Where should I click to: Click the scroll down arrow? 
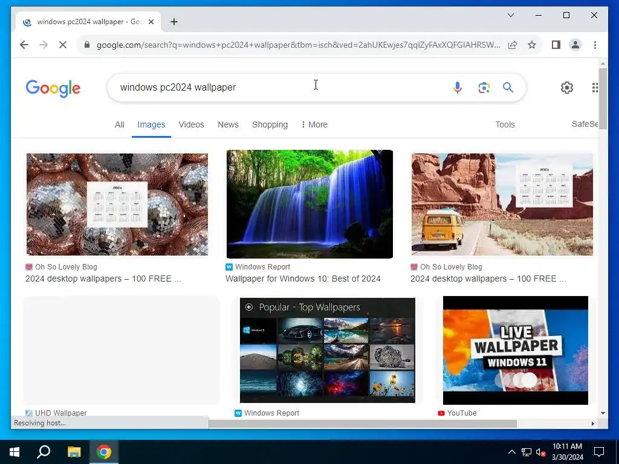pos(603,413)
